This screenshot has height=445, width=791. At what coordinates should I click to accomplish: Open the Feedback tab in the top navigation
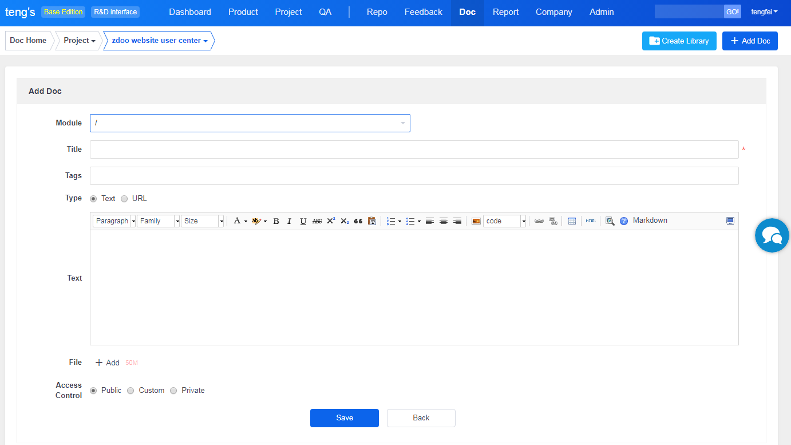click(x=423, y=12)
